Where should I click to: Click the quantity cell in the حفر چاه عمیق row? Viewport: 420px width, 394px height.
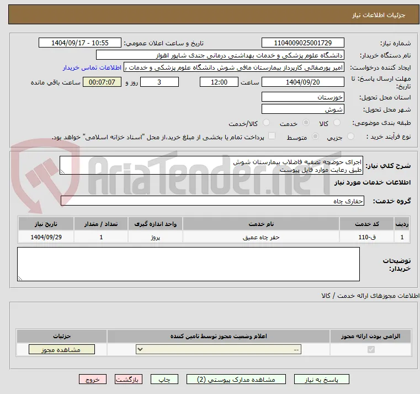pos(101,237)
